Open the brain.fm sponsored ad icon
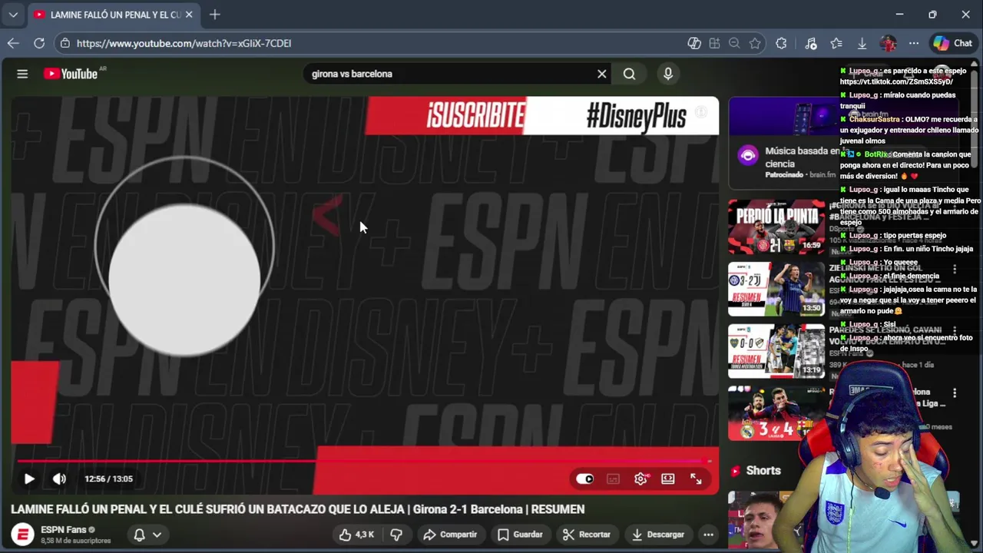The height and width of the screenshot is (553, 983). (747, 156)
